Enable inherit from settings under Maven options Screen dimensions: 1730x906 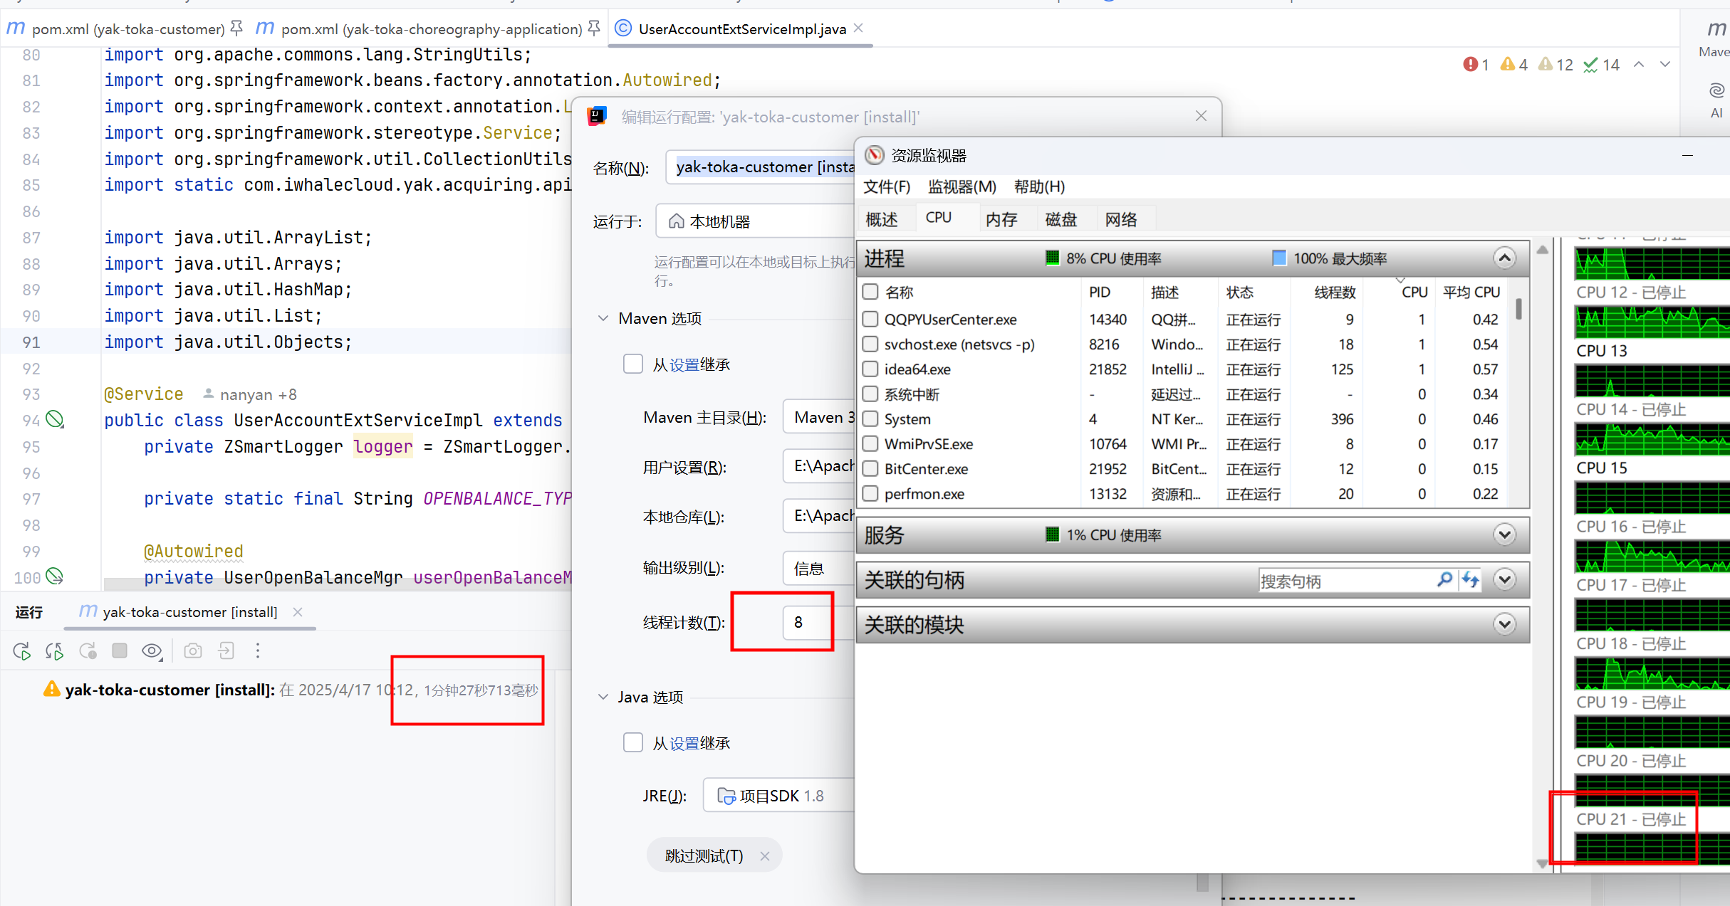coord(632,364)
